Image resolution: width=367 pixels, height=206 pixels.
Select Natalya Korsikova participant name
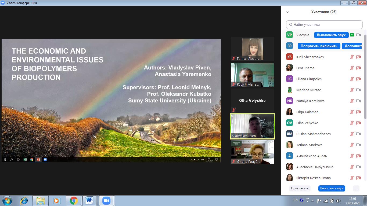click(x=310, y=101)
